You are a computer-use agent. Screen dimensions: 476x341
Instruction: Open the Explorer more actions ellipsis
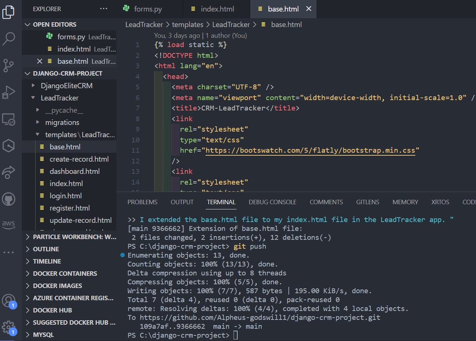(x=104, y=8)
